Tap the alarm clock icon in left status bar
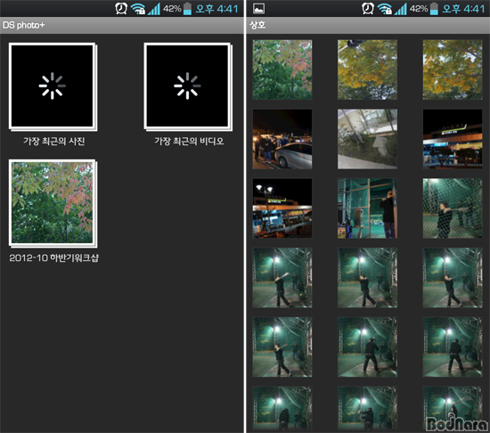This screenshot has height=433, width=490. pos(121,8)
